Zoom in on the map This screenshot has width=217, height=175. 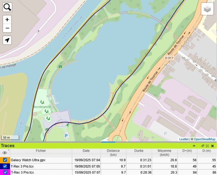coord(7,20)
